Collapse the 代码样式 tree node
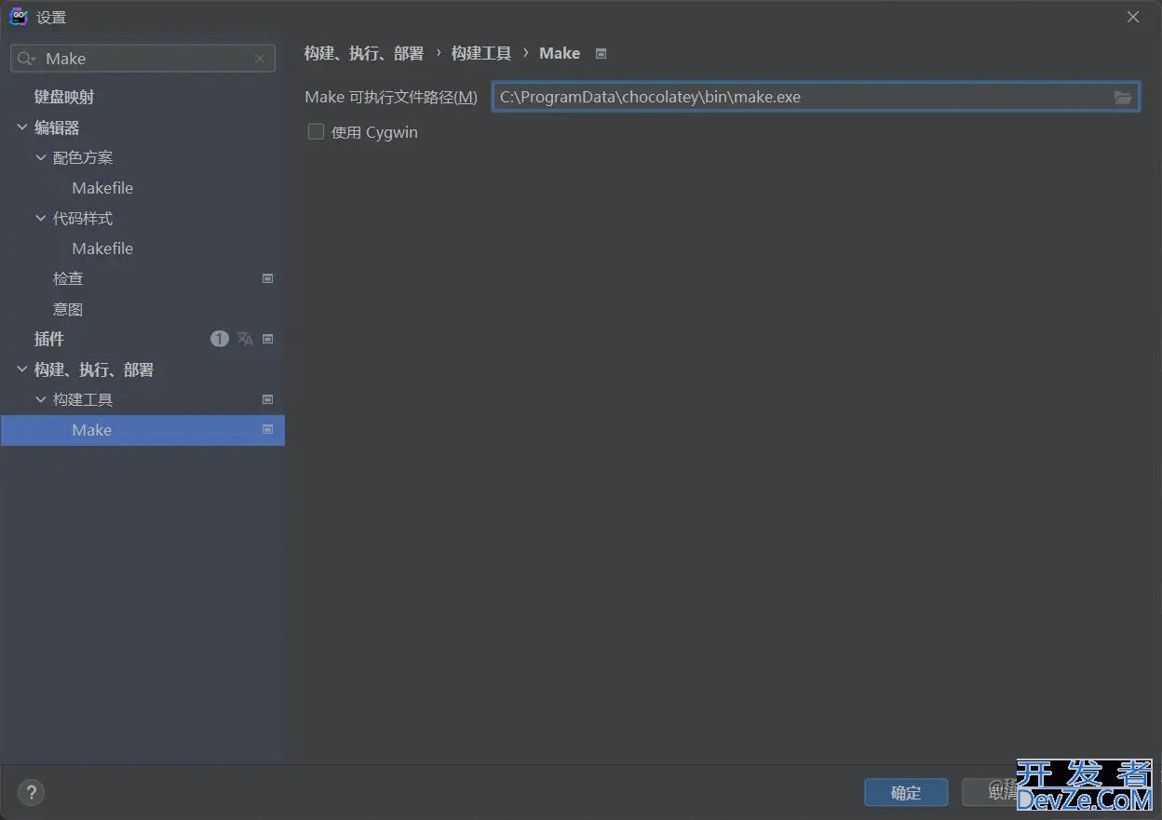The image size is (1162, 820). pyautogui.click(x=41, y=218)
